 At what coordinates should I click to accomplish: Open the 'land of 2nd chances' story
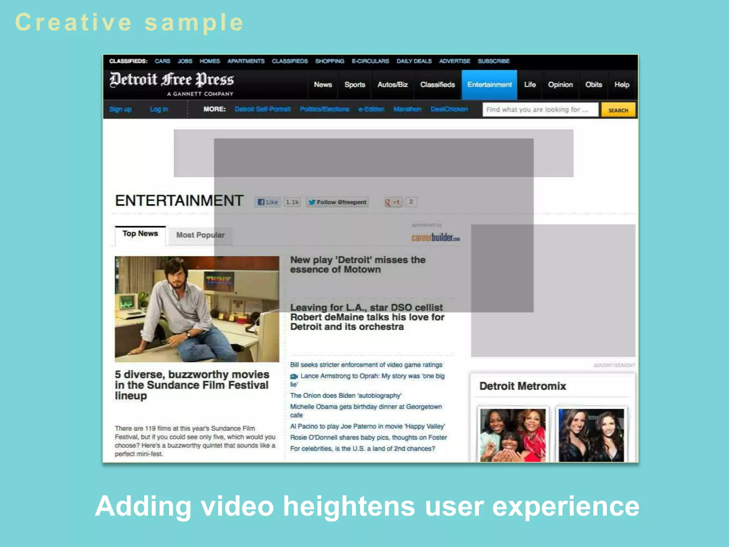362,449
